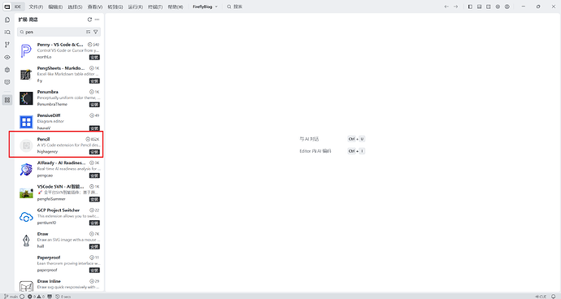This screenshot has height=299, width=561.
Task: Open the notifications bell in status bar
Action: (x=554, y=297)
